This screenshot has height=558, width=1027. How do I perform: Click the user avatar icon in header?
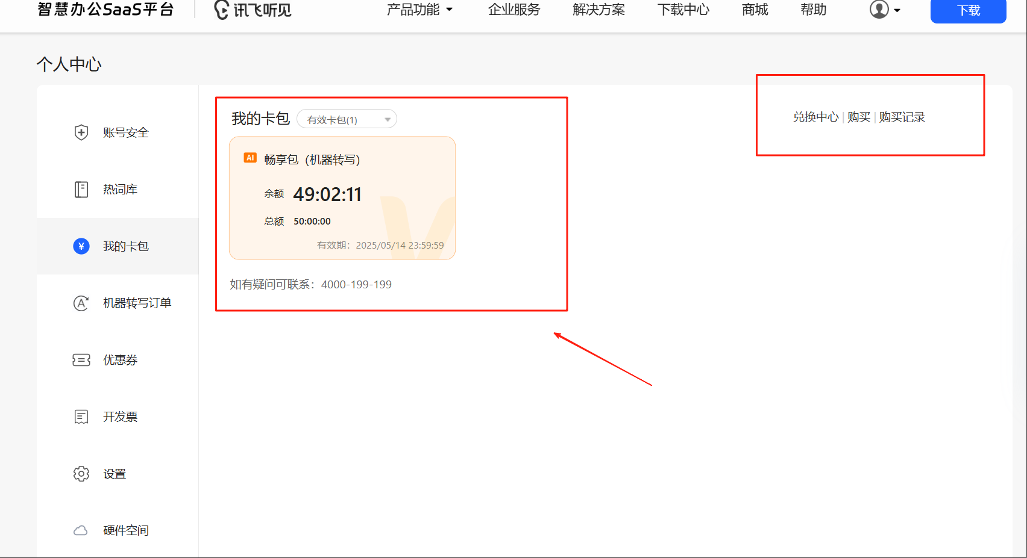879,10
